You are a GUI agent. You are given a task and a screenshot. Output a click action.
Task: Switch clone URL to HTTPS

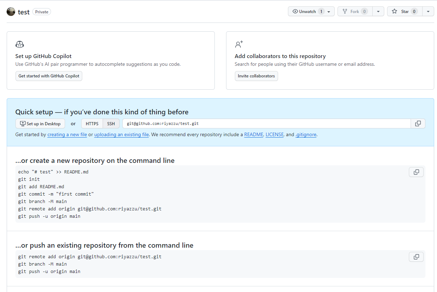[x=92, y=123]
